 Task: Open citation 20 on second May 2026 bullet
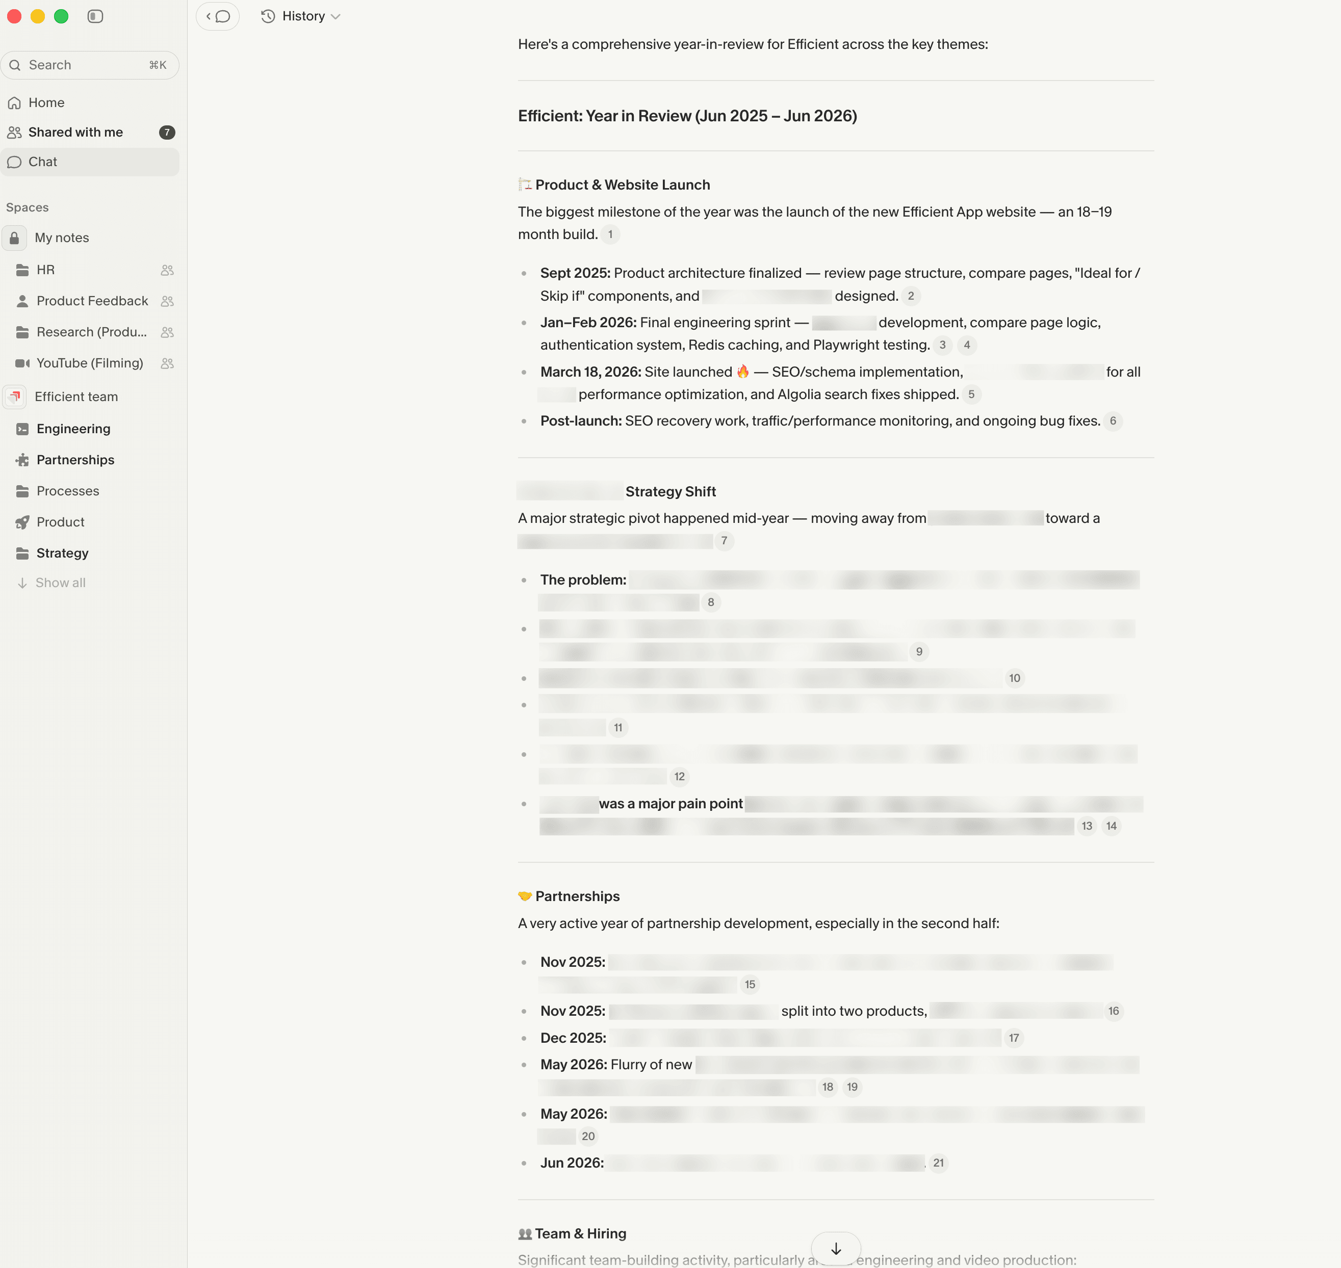tap(588, 1137)
